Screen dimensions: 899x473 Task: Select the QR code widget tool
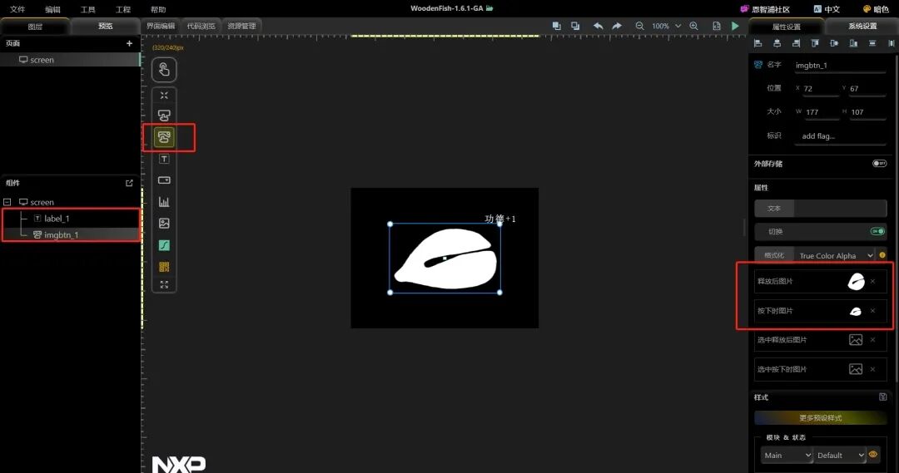click(164, 267)
